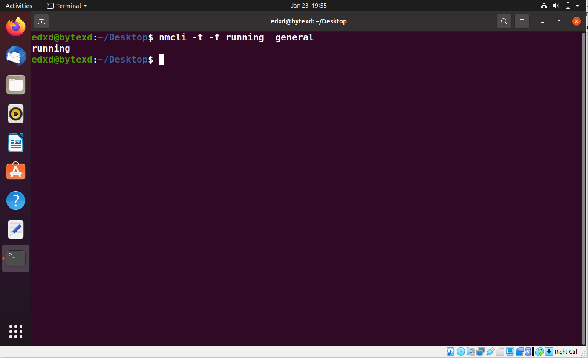
Task: Open the Terminal app menu in the top bar
Action: point(66,6)
